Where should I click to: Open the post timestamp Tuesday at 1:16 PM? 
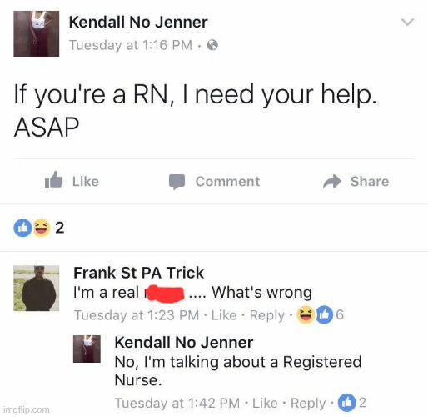131,45
